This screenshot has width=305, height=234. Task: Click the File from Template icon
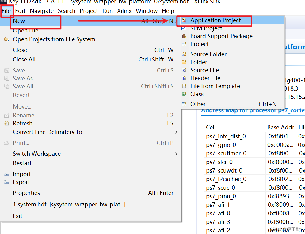184,86
